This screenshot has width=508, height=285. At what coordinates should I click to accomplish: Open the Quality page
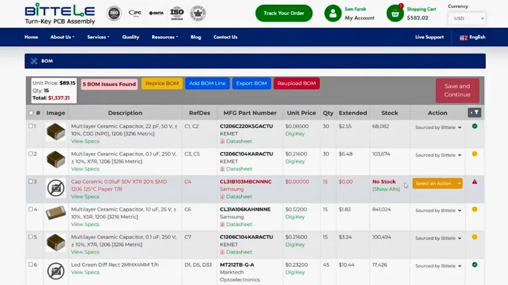(x=131, y=37)
